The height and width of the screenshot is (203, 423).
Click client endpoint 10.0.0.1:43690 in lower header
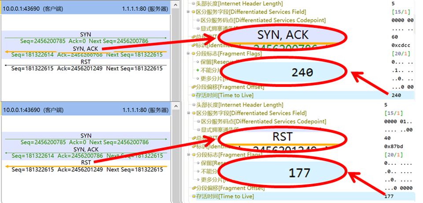(33, 110)
